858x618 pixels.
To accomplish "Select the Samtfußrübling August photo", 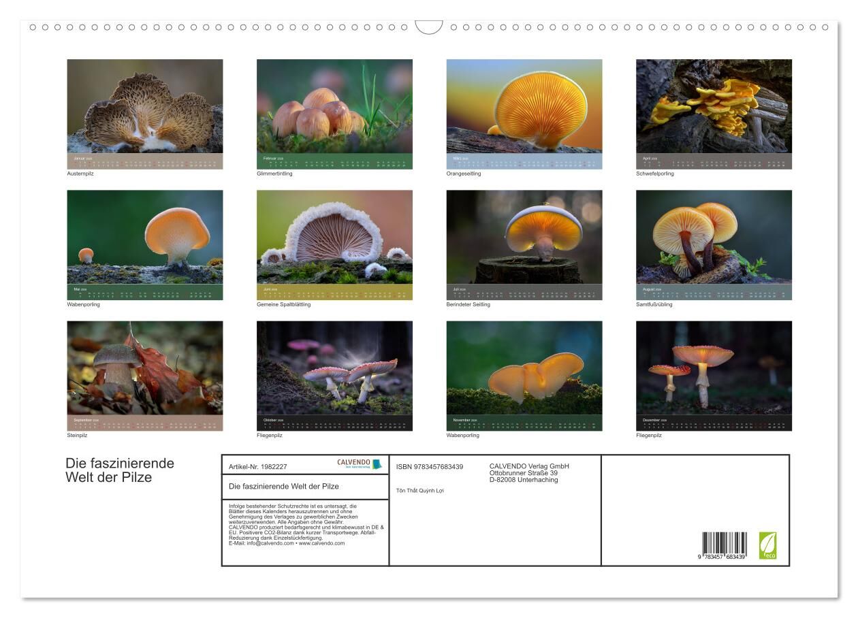I will 714,237.
